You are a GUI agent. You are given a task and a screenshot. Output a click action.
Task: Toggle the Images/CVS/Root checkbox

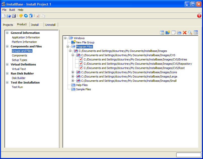[81, 68]
